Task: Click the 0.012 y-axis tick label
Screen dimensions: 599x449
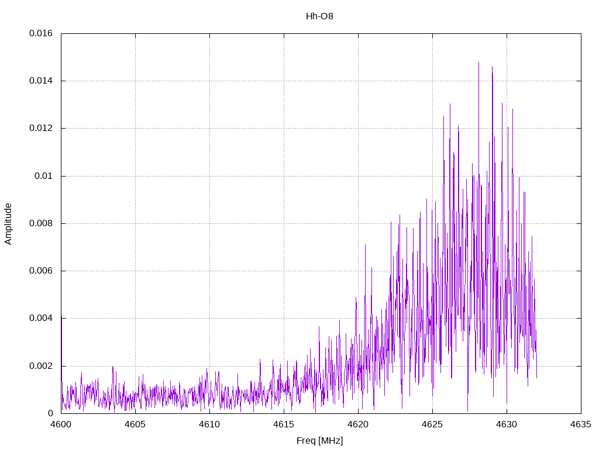Action: pos(41,128)
